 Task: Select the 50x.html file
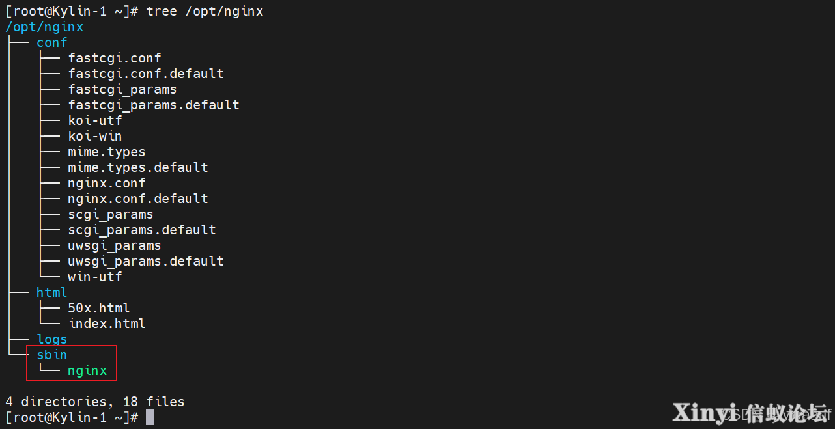[99, 308]
